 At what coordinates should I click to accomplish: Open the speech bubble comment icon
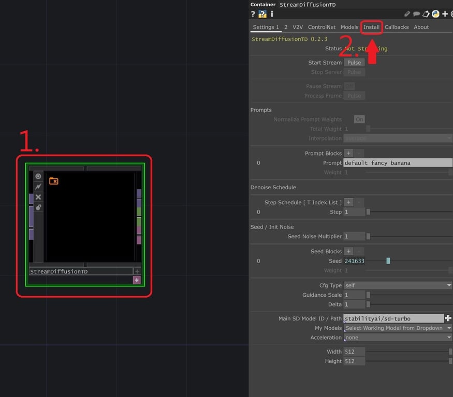416,14
